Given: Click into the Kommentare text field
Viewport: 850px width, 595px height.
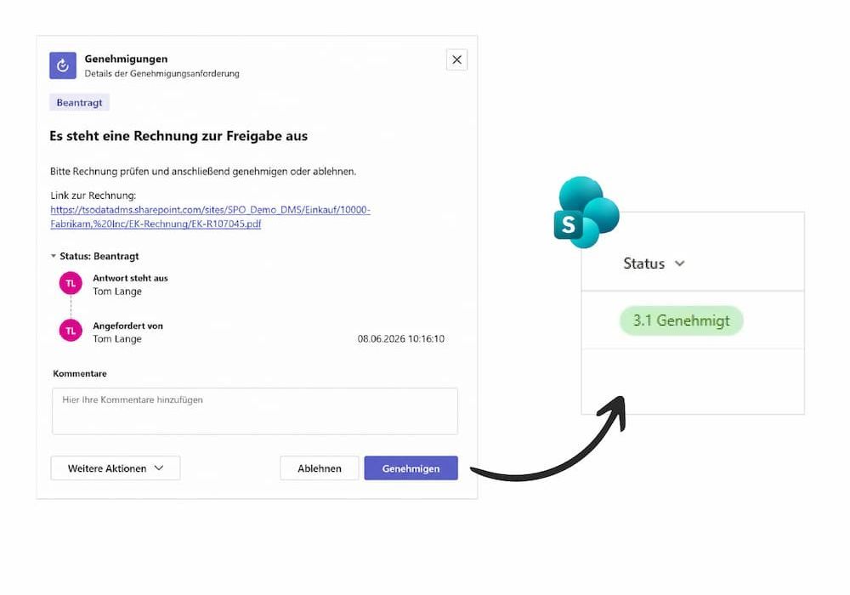Looking at the screenshot, I should 255,411.
